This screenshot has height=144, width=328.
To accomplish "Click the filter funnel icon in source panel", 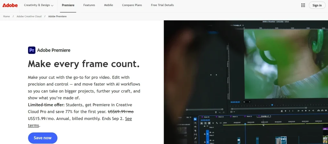I will coord(216,112).
